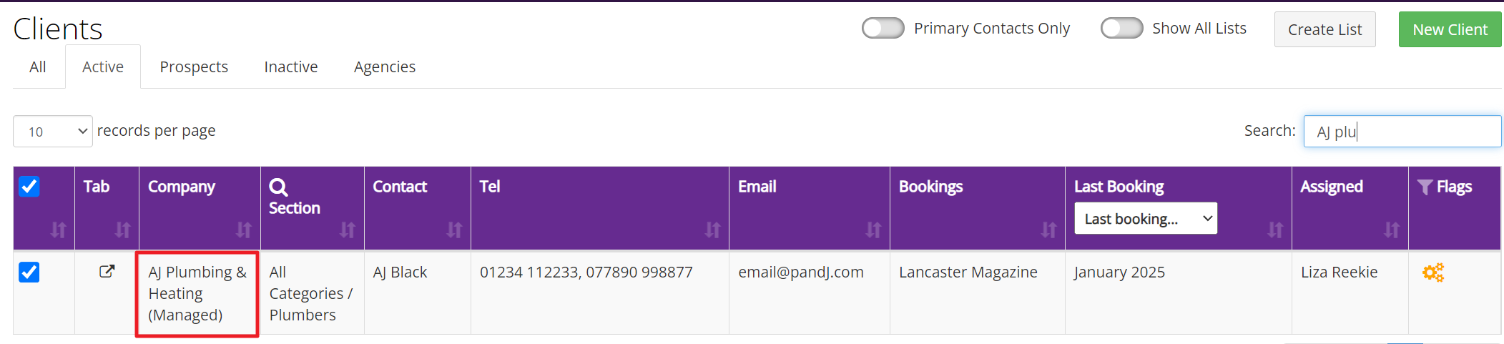The image size is (1504, 344).
Task: Sort by Bookings column arrows
Action: coord(1048,230)
